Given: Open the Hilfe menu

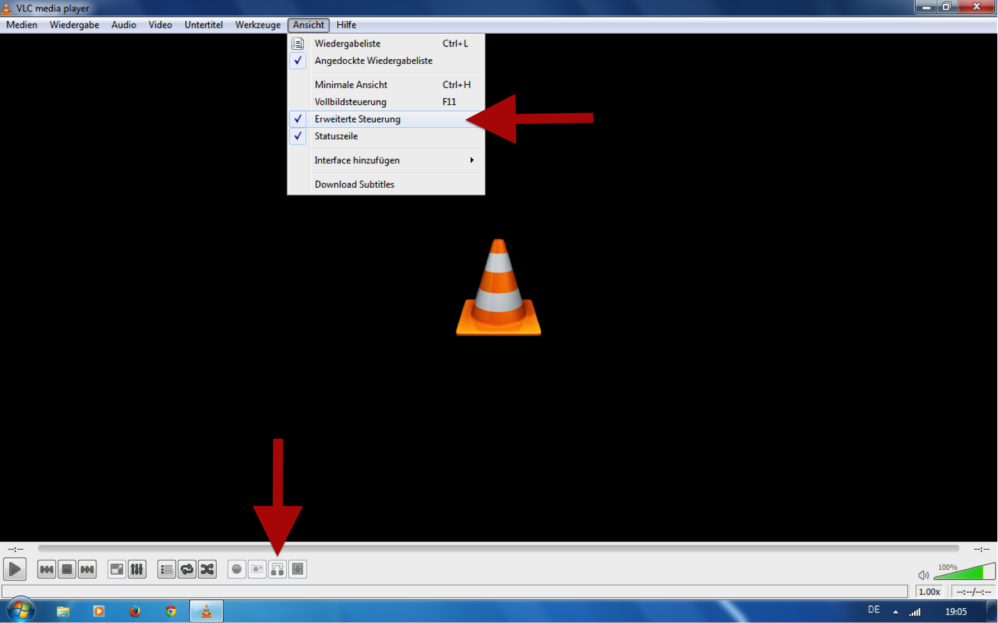Looking at the screenshot, I should coord(346,25).
